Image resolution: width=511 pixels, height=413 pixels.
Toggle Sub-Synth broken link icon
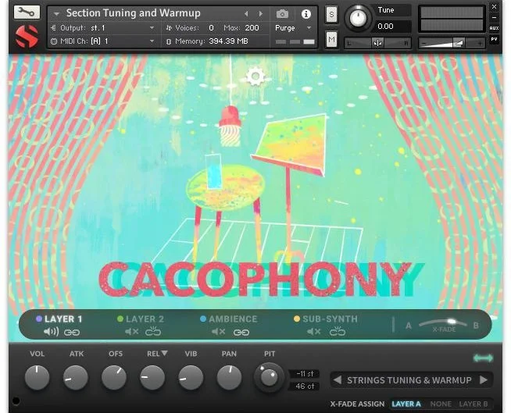click(x=338, y=332)
